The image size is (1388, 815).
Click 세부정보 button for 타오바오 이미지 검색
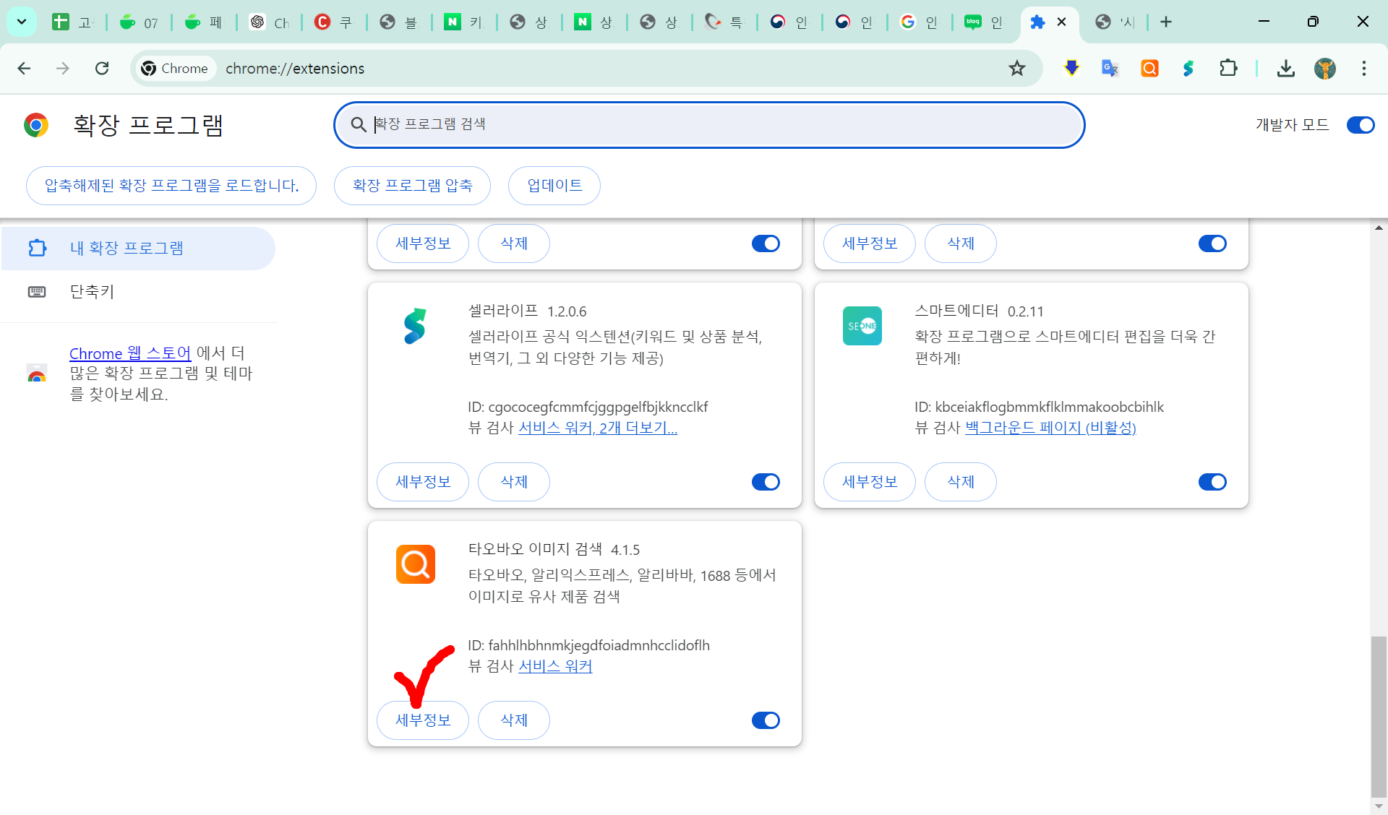coord(423,720)
